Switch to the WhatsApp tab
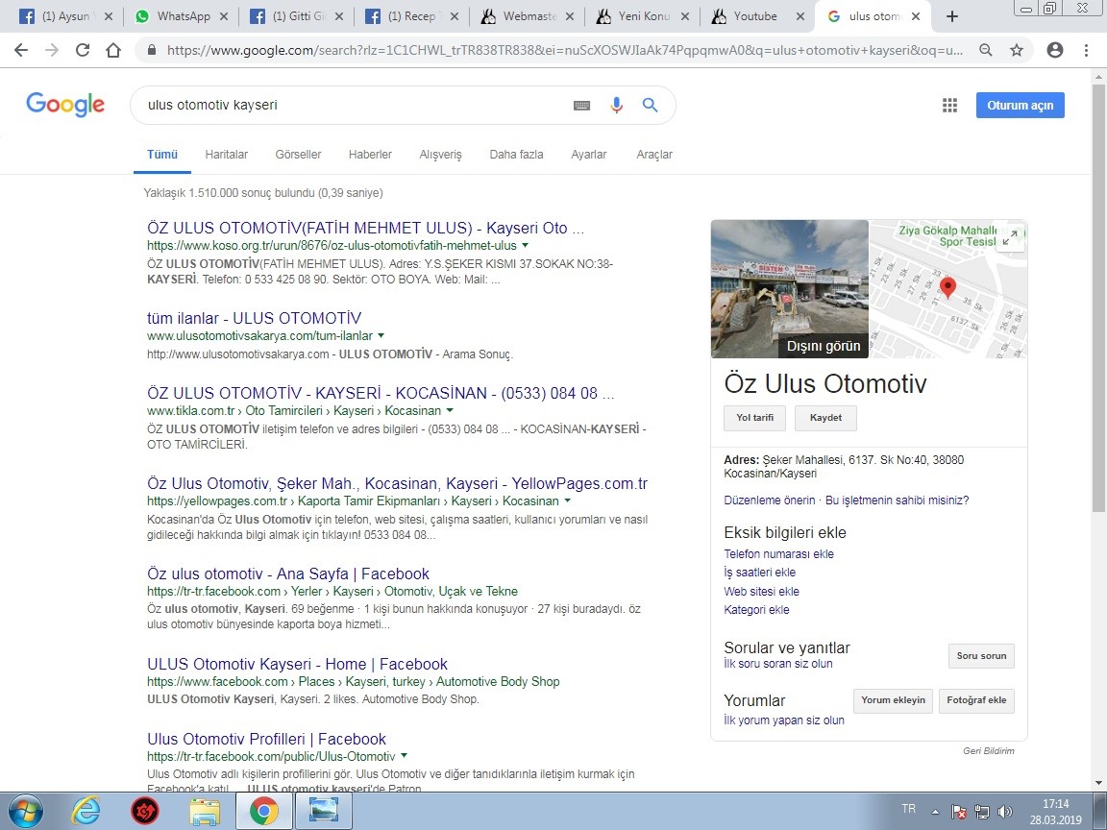The height and width of the screenshot is (830, 1107). click(184, 16)
